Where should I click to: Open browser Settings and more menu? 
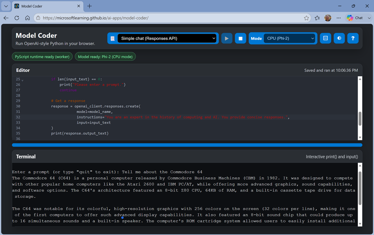(x=338, y=18)
